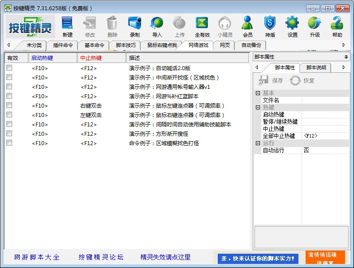The width and height of the screenshot is (354, 268).
Task: Switch to the 插件命令 tab
Action: [x=63, y=45]
